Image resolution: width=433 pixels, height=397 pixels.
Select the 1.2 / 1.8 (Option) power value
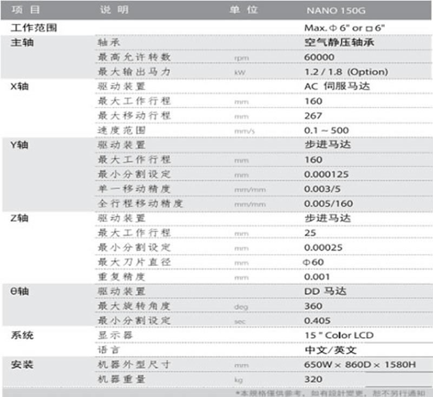(x=346, y=71)
